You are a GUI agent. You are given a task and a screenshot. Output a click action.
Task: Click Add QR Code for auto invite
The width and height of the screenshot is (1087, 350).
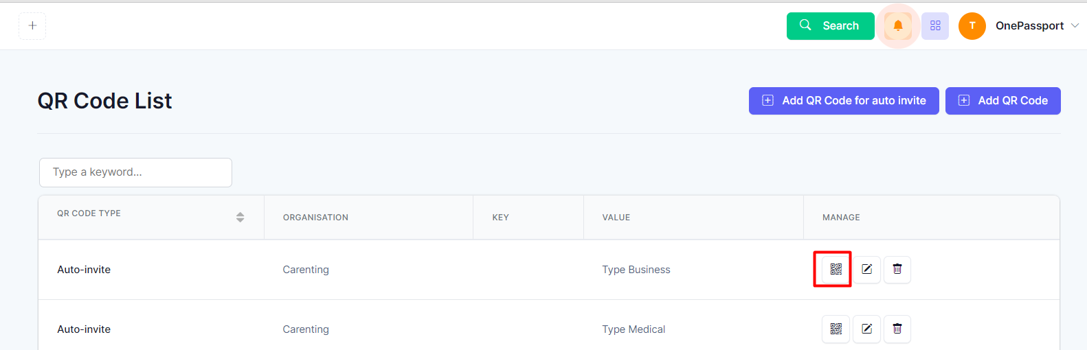[x=844, y=101]
